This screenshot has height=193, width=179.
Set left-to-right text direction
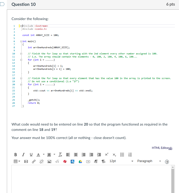click(96, 161)
